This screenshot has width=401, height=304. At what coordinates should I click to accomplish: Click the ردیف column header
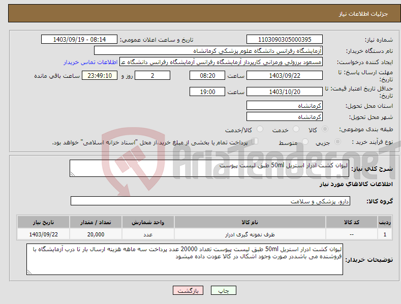coord(385,222)
